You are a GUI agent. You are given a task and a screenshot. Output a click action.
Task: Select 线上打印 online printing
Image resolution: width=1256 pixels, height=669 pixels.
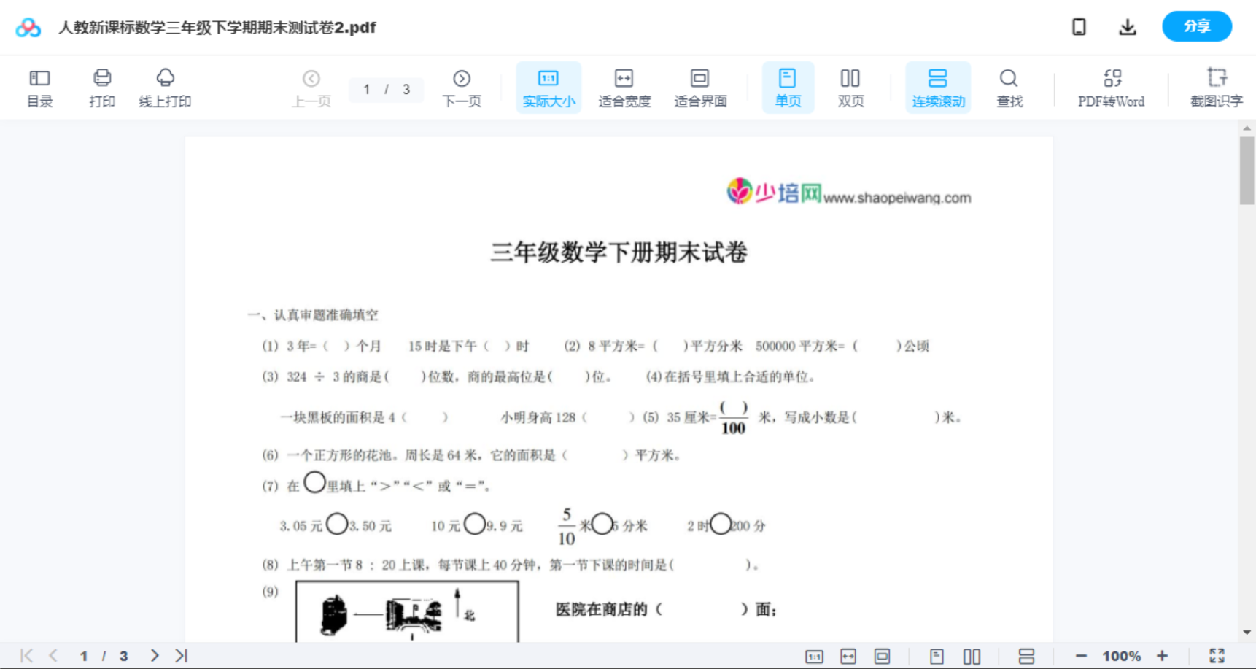coord(166,87)
